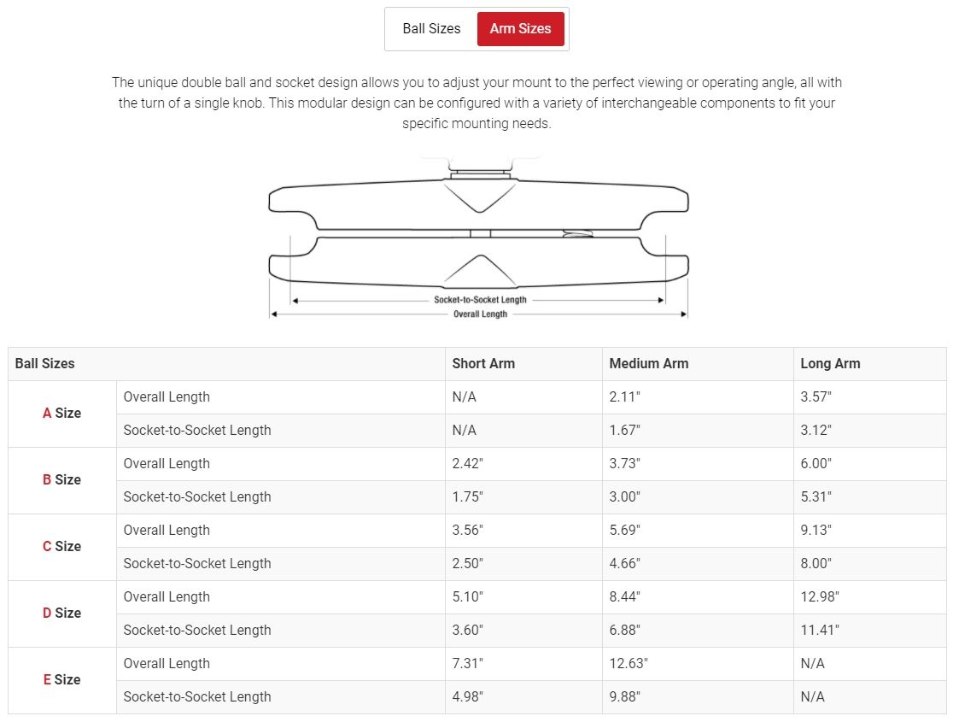Select the D Size row label

(61, 614)
